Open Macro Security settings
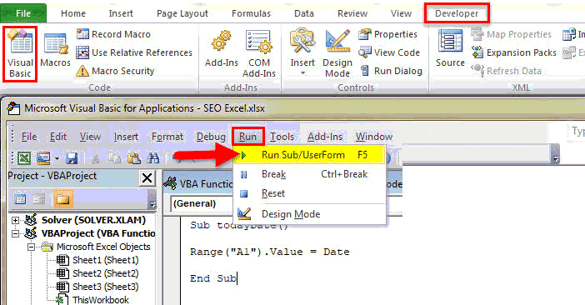585x305 pixels. click(x=115, y=71)
